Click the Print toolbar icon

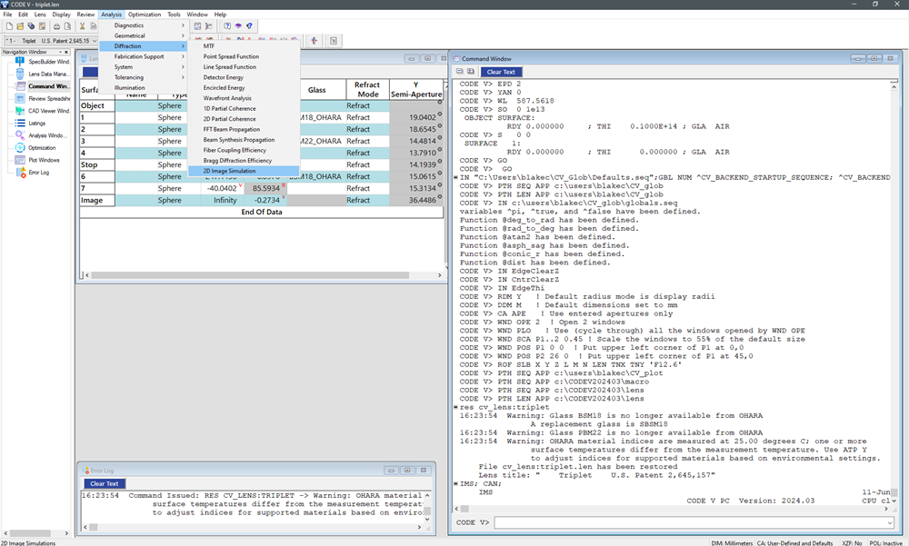click(x=56, y=26)
